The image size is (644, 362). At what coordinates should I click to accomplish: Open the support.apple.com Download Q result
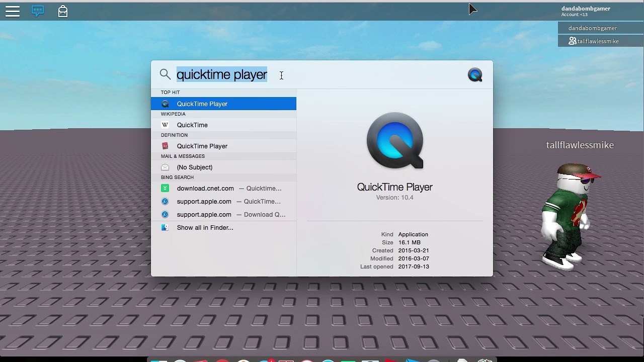tap(223, 214)
